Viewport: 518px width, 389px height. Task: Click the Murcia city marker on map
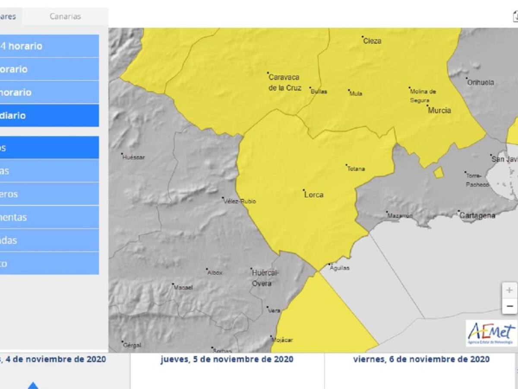(427, 105)
